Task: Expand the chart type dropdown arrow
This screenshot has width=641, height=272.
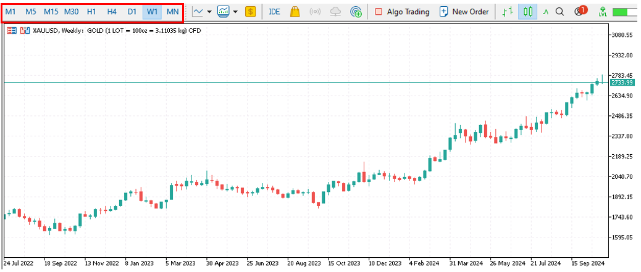Action: [x=209, y=12]
